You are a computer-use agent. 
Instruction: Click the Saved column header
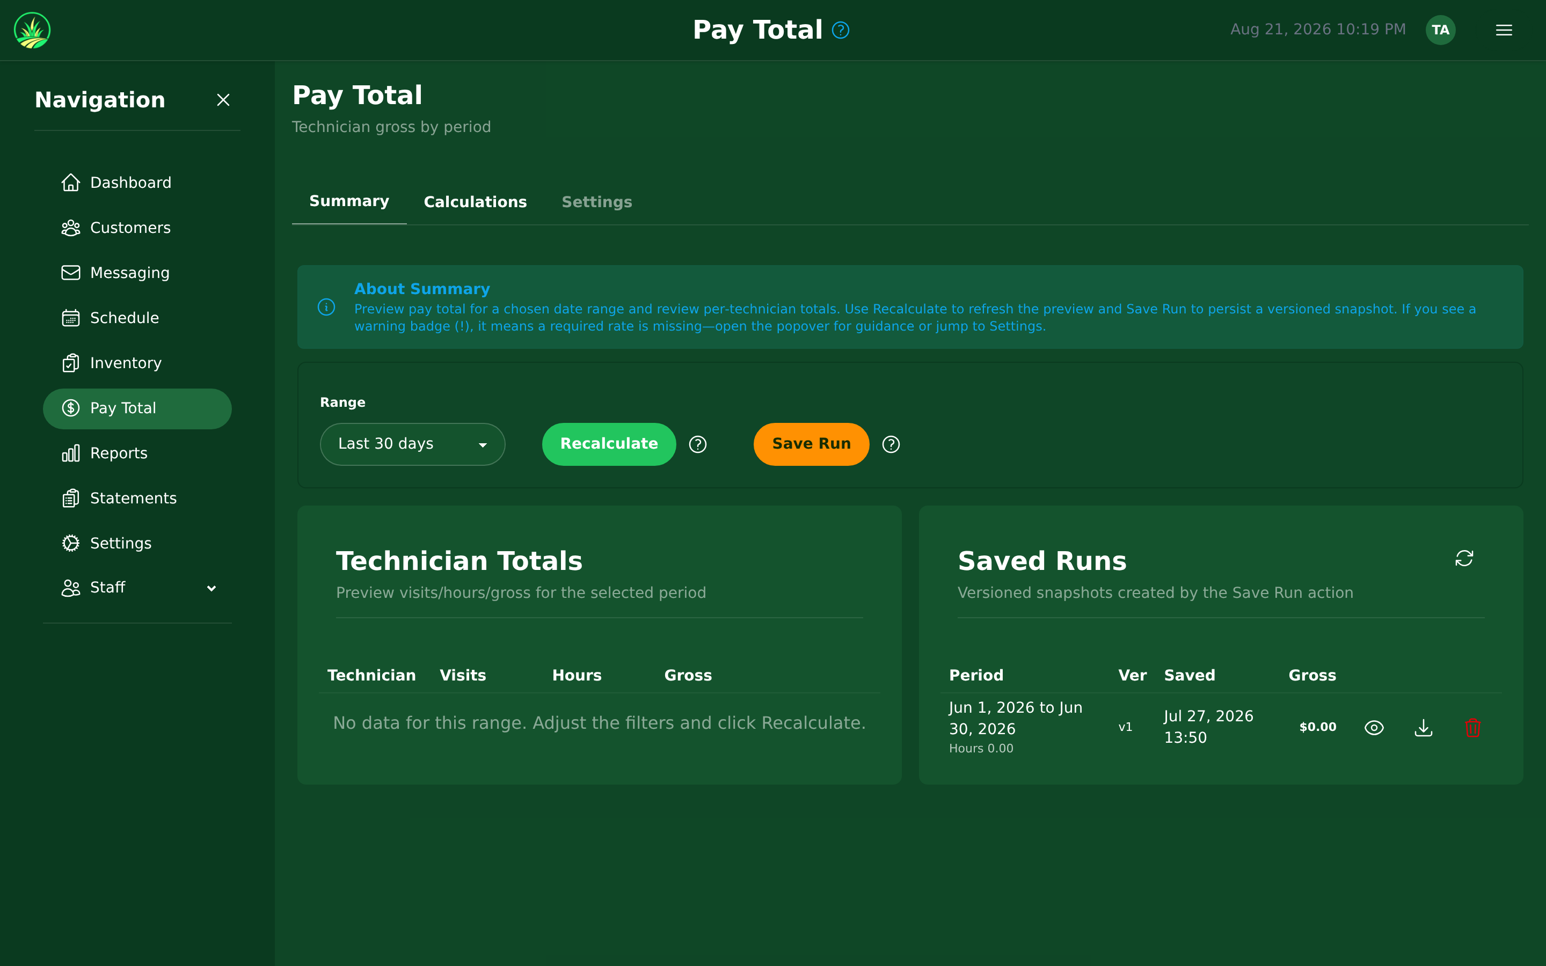(x=1190, y=675)
